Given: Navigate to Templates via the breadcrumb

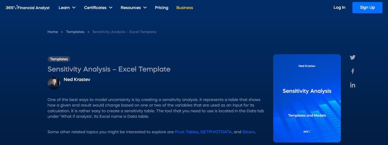Looking at the screenshot, I should pyautogui.click(x=75, y=32).
